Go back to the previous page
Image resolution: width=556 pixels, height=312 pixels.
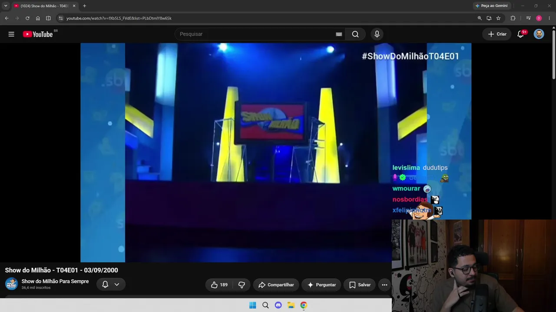[x=7, y=18]
